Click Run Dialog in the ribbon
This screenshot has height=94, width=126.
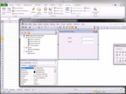[x=59, y=14]
